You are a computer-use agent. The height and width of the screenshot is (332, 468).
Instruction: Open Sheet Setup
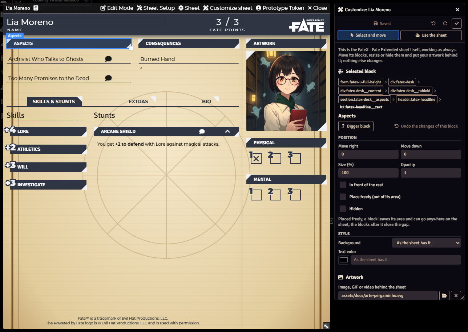coord(156,8)
